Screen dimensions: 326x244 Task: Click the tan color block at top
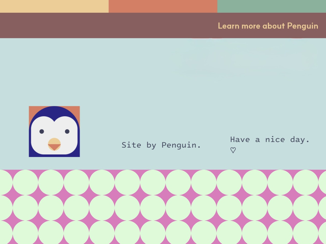point(54,6)
